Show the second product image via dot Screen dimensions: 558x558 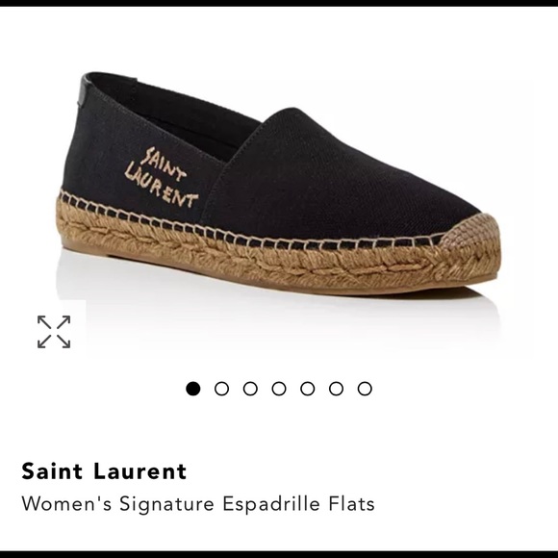(x=221, y=389)
